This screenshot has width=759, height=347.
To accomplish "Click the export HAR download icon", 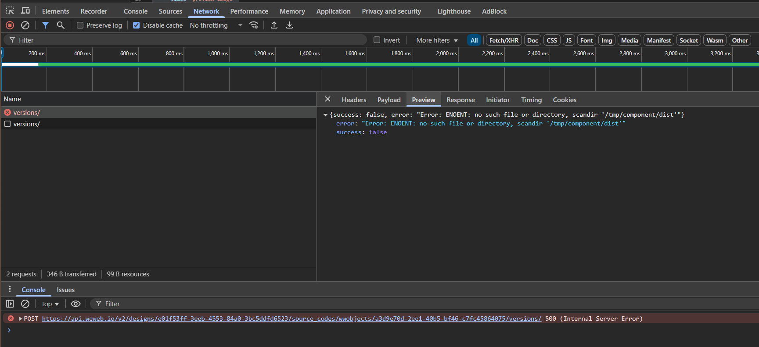I will 289,25.
